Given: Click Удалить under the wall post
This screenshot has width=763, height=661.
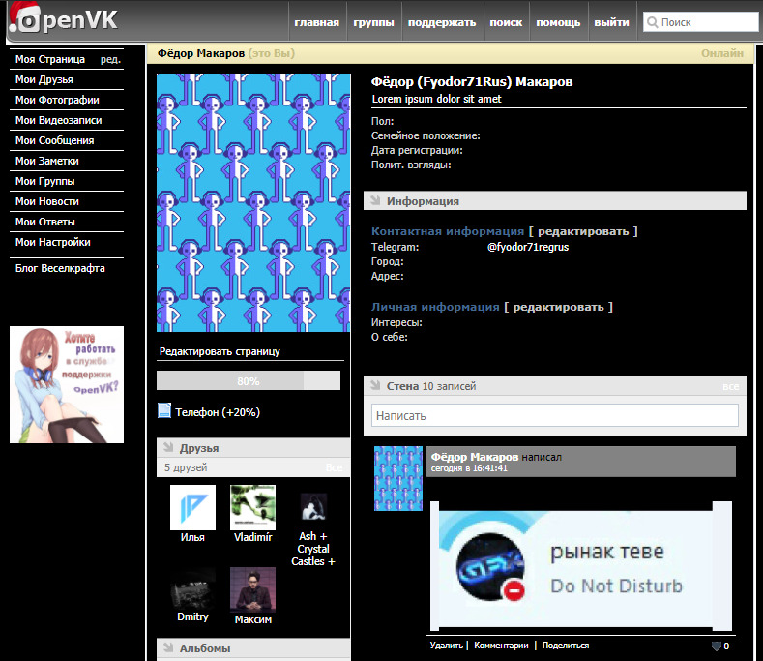Looking at the screenshot, I should pyautogui.click(x=446, y=646).
